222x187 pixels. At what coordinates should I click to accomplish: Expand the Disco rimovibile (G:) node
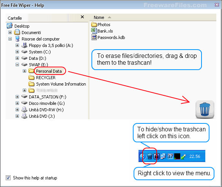(17, 103)
